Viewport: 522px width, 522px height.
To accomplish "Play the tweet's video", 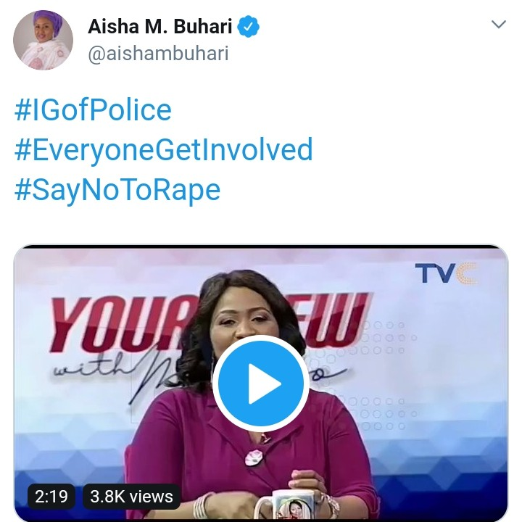I will (261, 384).
